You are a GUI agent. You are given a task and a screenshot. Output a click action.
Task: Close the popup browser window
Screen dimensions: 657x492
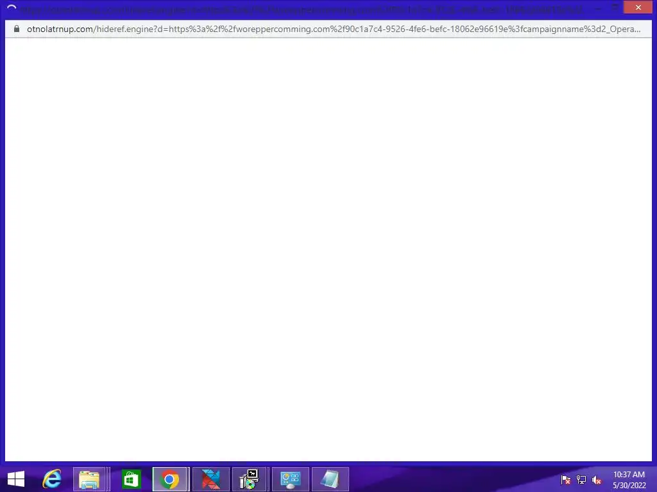638,7
